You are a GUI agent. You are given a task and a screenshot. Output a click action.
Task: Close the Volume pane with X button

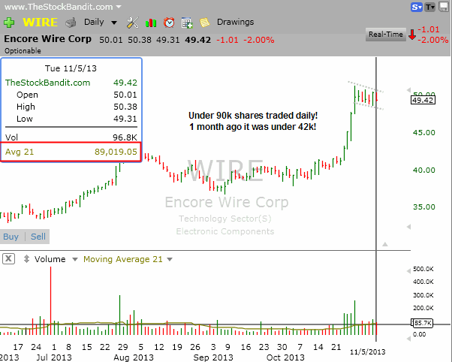[x=9, y=258]
